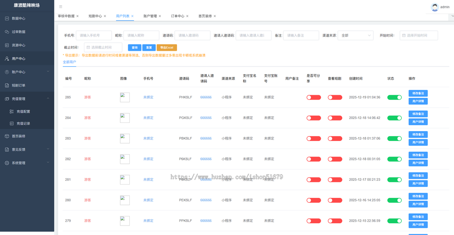Turn on 查看短剧 for user 284
This screenshot has height=235, width=454.
click(335, 117)
